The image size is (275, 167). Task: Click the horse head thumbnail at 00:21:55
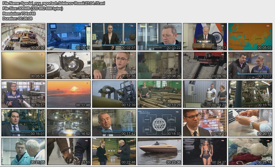click(68, 151)
